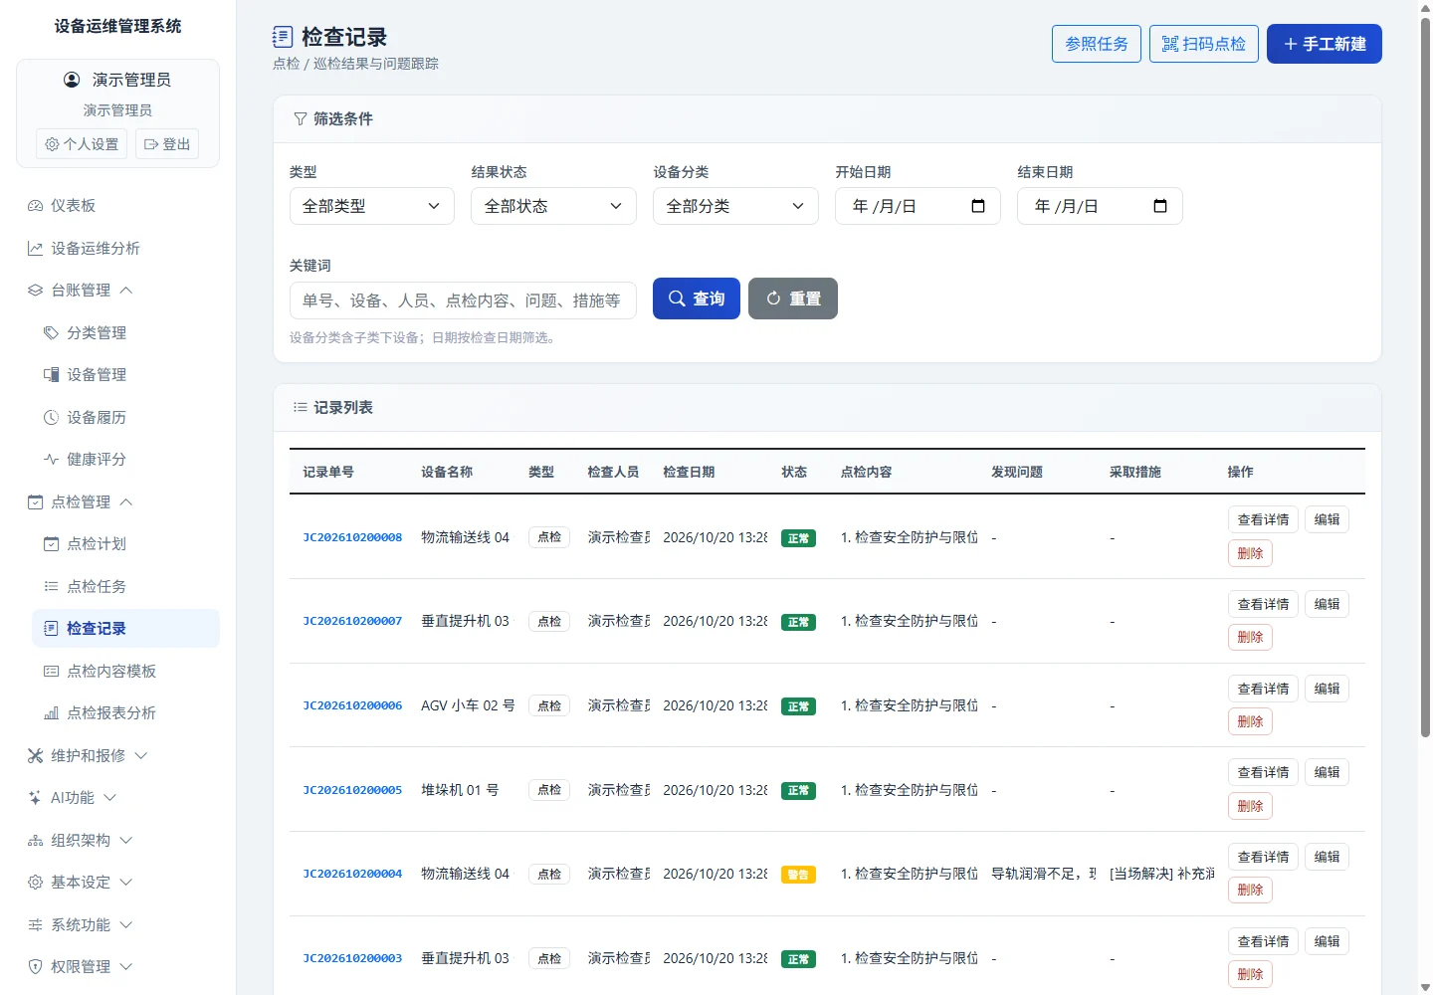Open 点检内容模板 sidebar entry

[x=125, y=671]
